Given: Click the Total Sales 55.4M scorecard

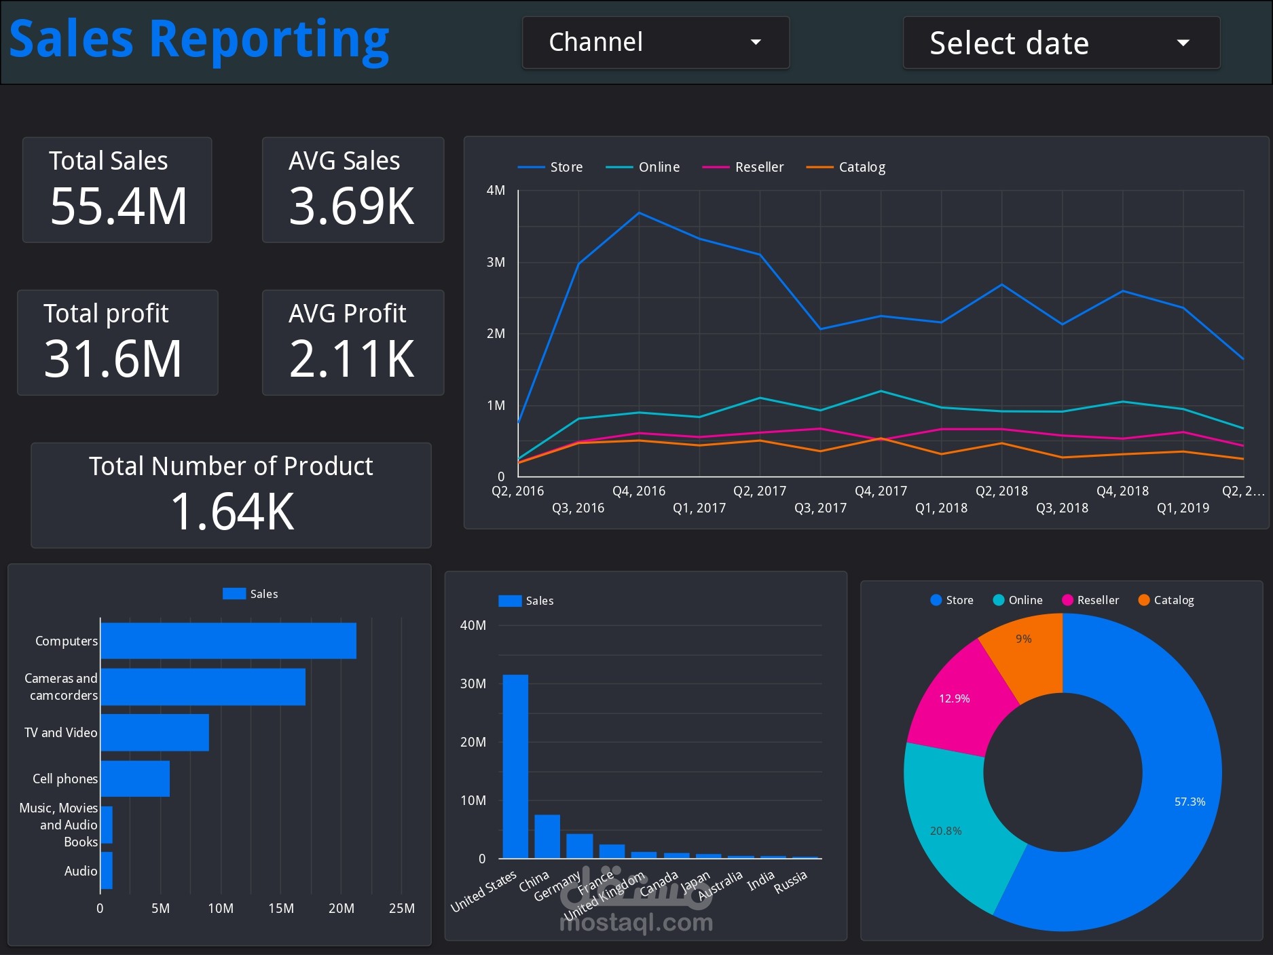Looking at the screenshot, I should click(117, 190).
